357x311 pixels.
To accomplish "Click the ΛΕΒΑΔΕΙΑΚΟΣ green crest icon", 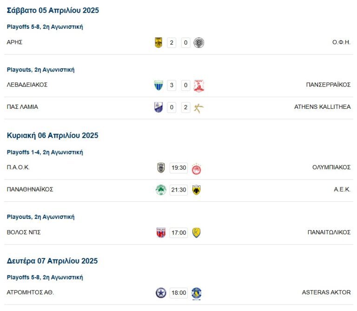I will pyautogui.click(x=159, y=86).
